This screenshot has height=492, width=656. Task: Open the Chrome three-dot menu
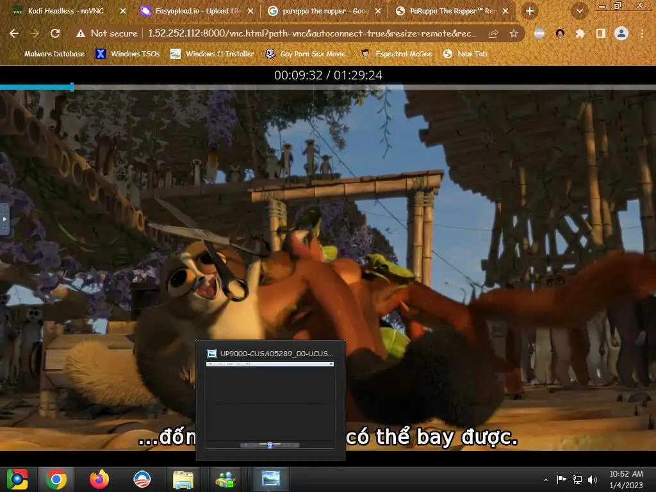tap(642, 33)
